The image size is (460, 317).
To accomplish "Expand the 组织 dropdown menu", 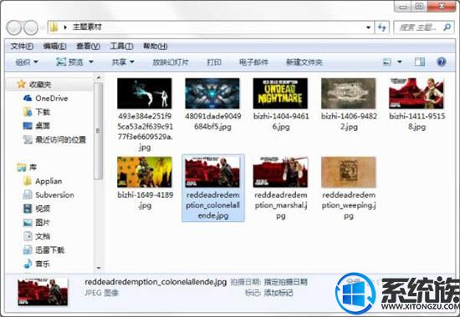I will pos(27,62).
